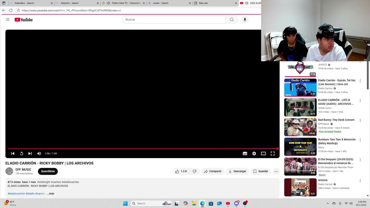Open options menu for Bumbum Tam Tam video
This screenshot has width=370, height=208.
(360, 140)
